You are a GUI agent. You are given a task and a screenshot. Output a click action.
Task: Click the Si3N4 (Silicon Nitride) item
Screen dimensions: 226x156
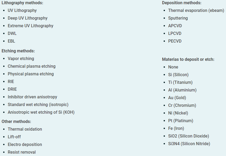[189, 144]
